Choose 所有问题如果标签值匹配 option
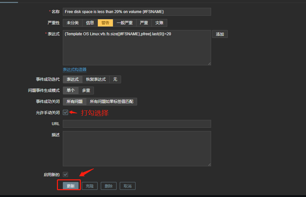Screen dimensions: 306x197 111,102
